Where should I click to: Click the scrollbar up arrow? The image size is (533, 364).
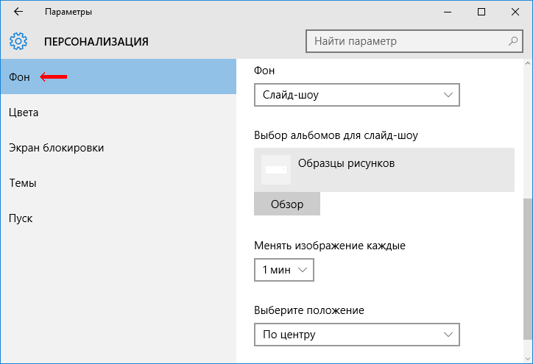528,63
